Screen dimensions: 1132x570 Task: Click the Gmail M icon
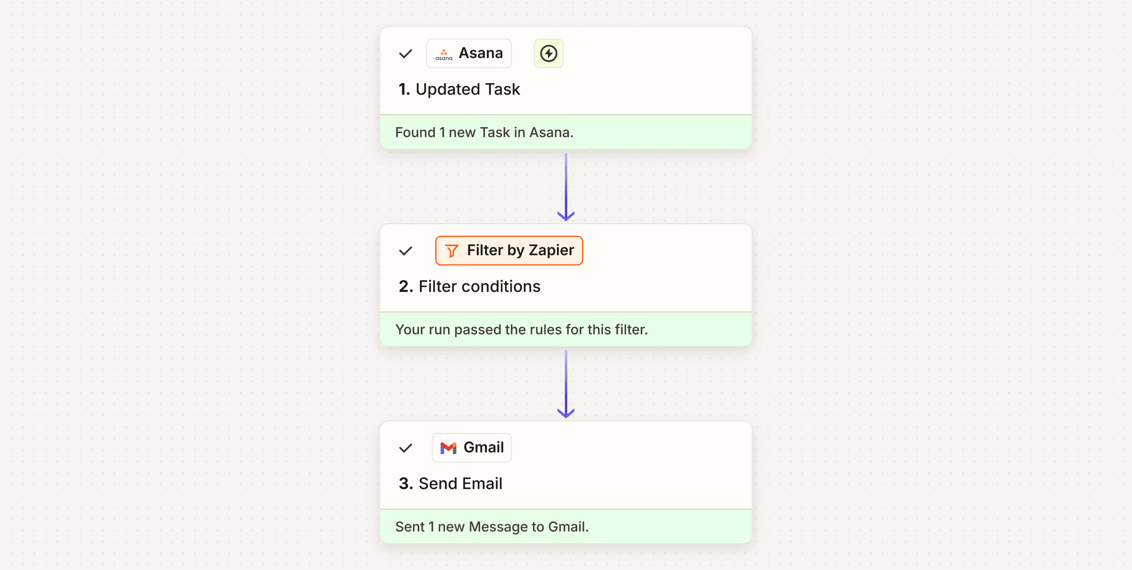point(448,448)
